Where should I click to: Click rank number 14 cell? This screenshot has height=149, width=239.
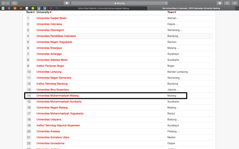coord(29,96)
